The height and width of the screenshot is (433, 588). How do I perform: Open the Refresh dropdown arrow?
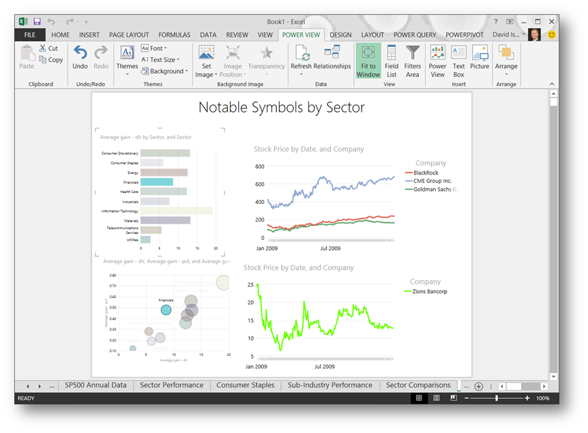[301, 74]
